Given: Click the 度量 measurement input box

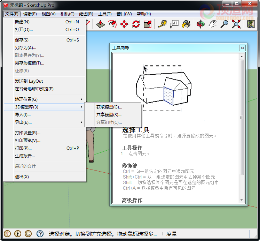Looking at the screenshot, I should (x=215, y=234).
